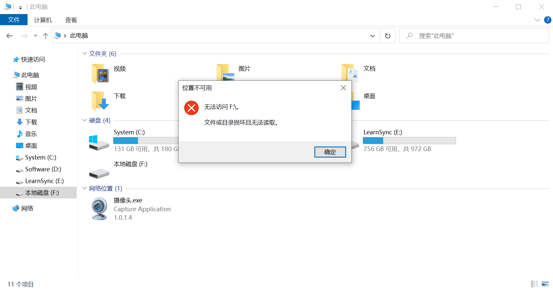Click the OK (确定) button in dialog
The image size is (553, 290).
[x=330, y=152]
